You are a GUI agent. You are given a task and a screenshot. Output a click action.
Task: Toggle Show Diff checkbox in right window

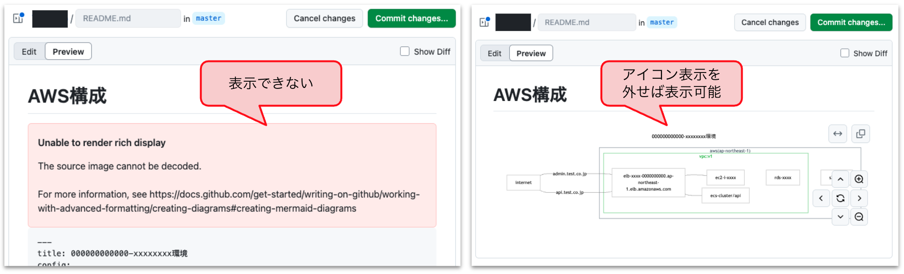(845, 53)
